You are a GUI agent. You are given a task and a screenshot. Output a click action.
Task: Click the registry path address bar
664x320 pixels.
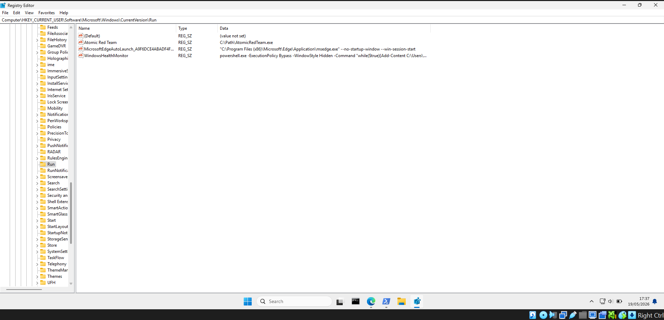point(332,20)
